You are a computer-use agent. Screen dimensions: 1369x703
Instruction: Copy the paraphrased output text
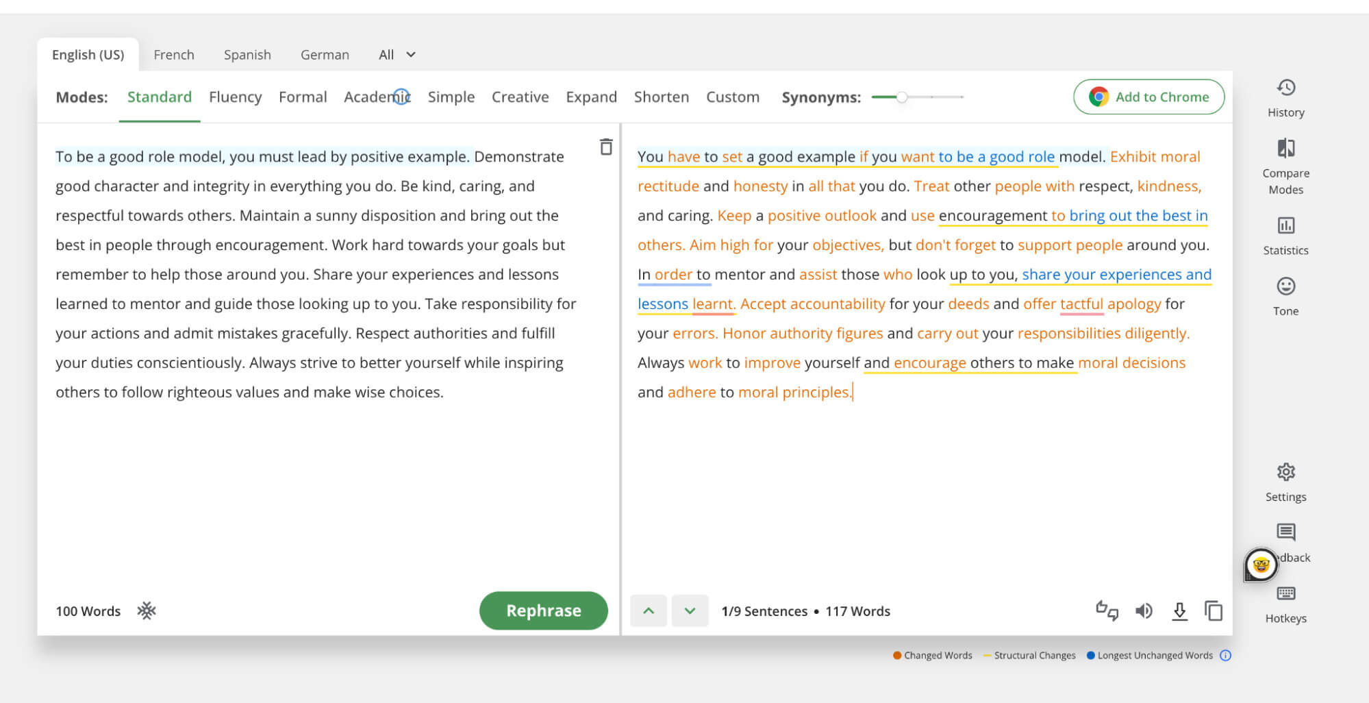1213,610
